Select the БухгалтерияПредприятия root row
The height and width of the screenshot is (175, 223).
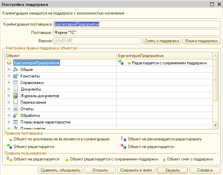(36, 63)
